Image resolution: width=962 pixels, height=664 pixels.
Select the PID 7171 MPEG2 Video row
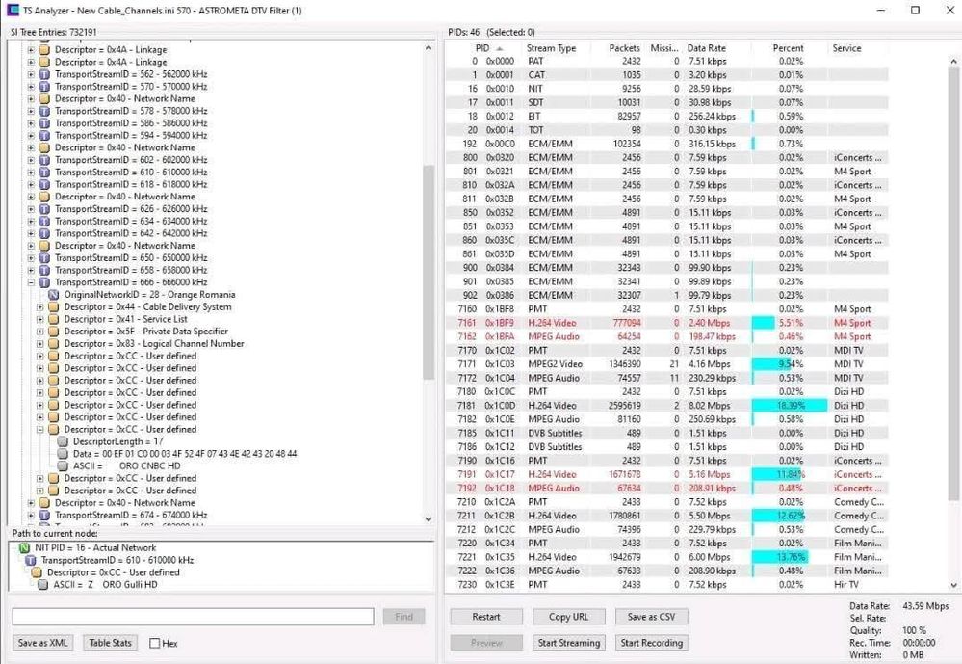(636, 364)
